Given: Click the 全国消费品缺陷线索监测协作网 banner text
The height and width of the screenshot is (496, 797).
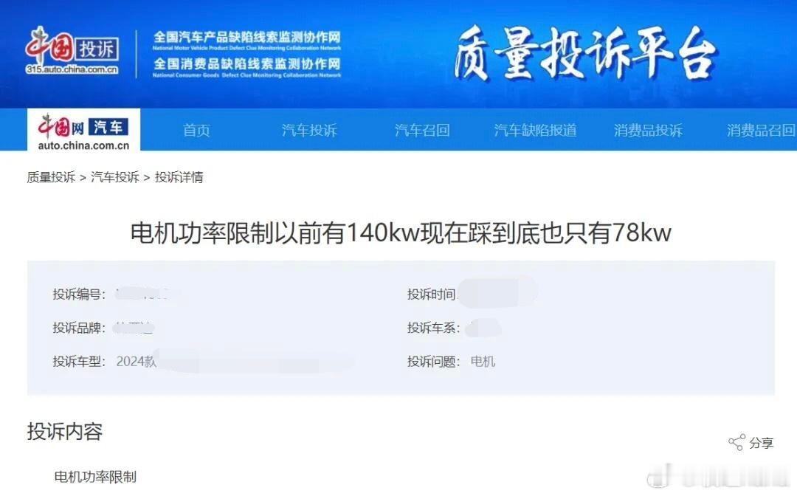Looking at the screenshot, I should tap(246, 67).
